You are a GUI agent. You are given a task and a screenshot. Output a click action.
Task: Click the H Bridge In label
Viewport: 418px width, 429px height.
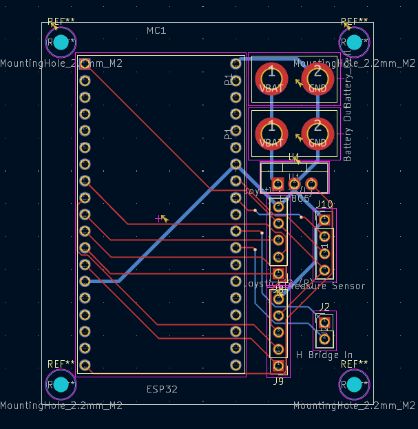click(324, 355)
